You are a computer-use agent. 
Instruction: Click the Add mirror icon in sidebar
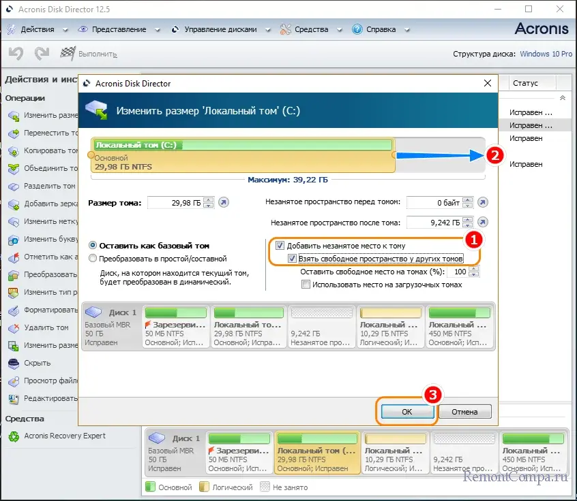click(14, 204)
